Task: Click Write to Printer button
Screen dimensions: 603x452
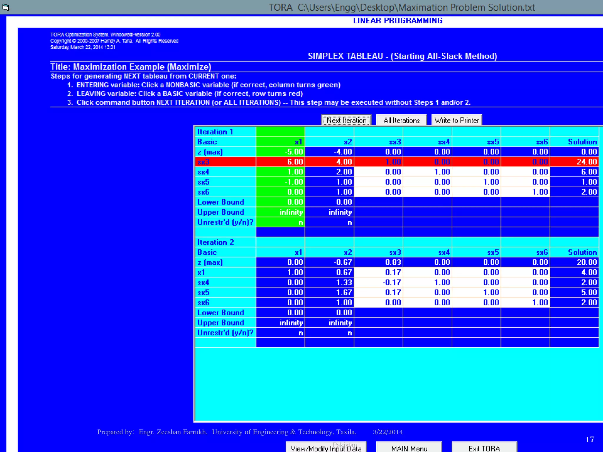Action: coord(456,120)
